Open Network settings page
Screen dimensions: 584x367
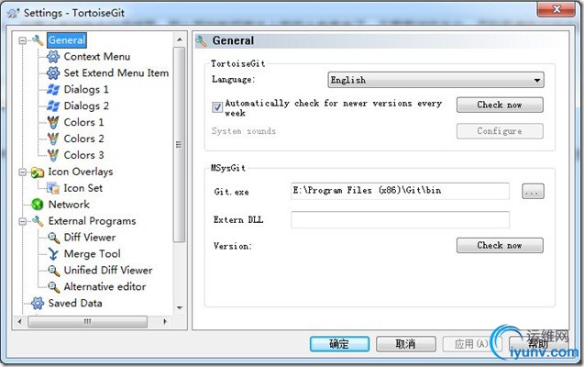(69, 205)
